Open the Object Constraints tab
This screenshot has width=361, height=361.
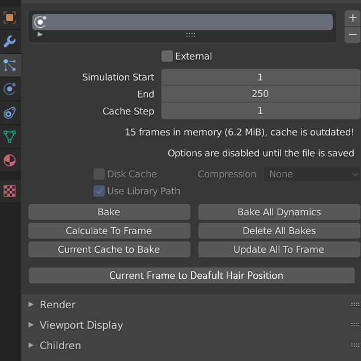click(10, 113)
